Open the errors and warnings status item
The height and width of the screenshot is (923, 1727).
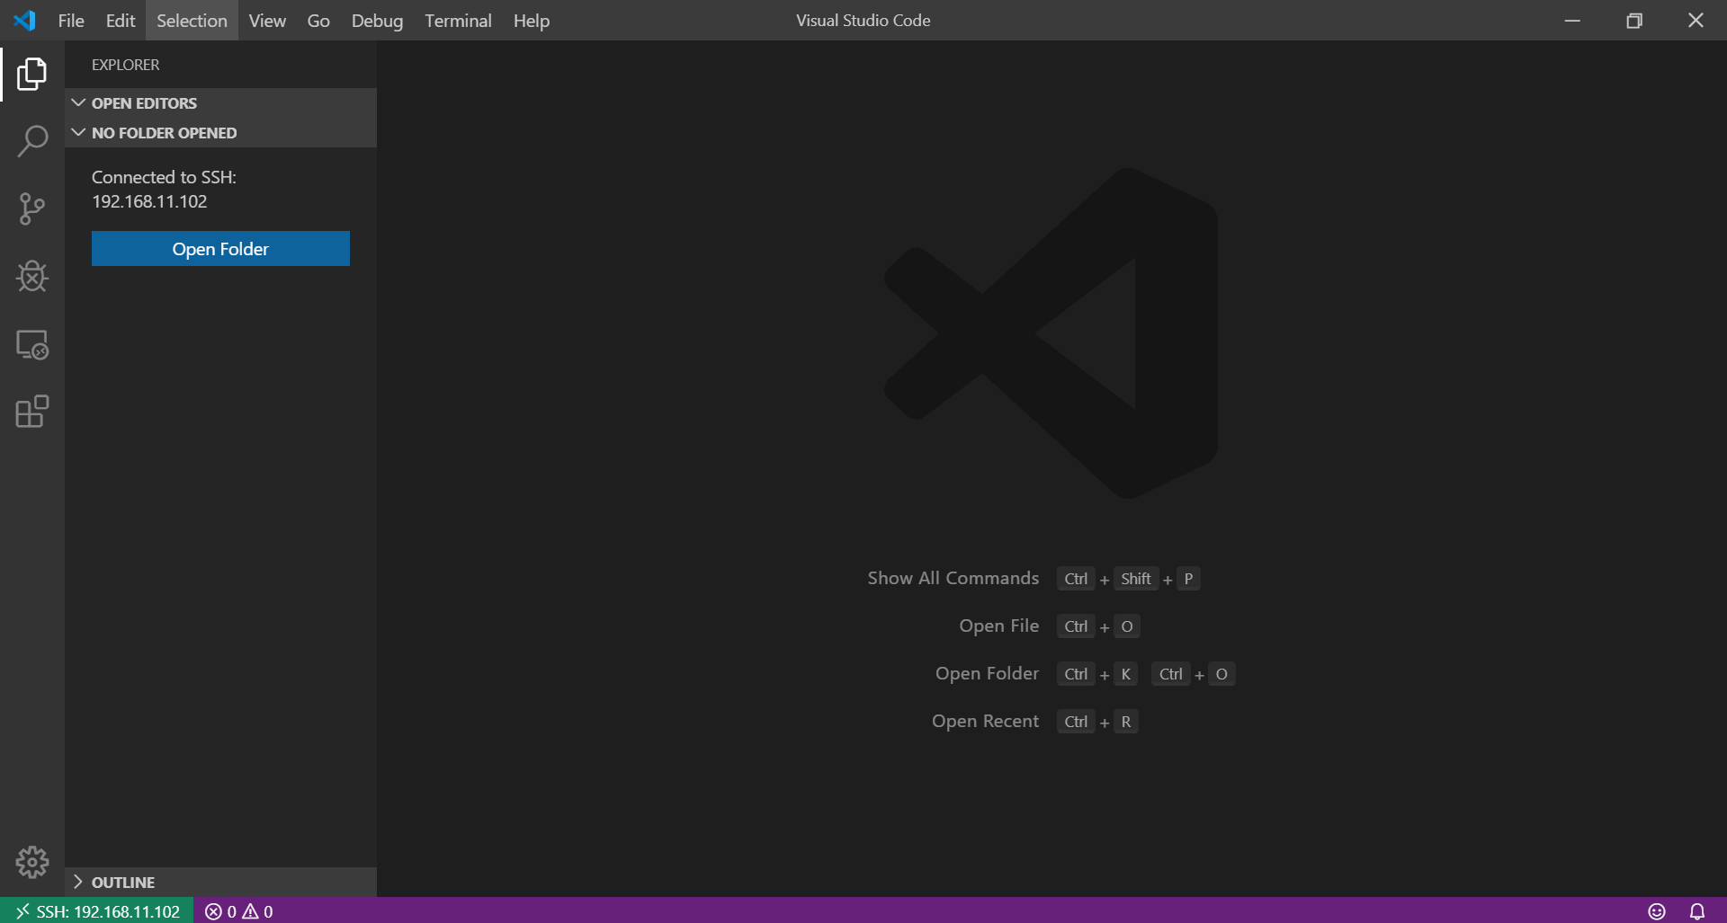coord(239,911)
